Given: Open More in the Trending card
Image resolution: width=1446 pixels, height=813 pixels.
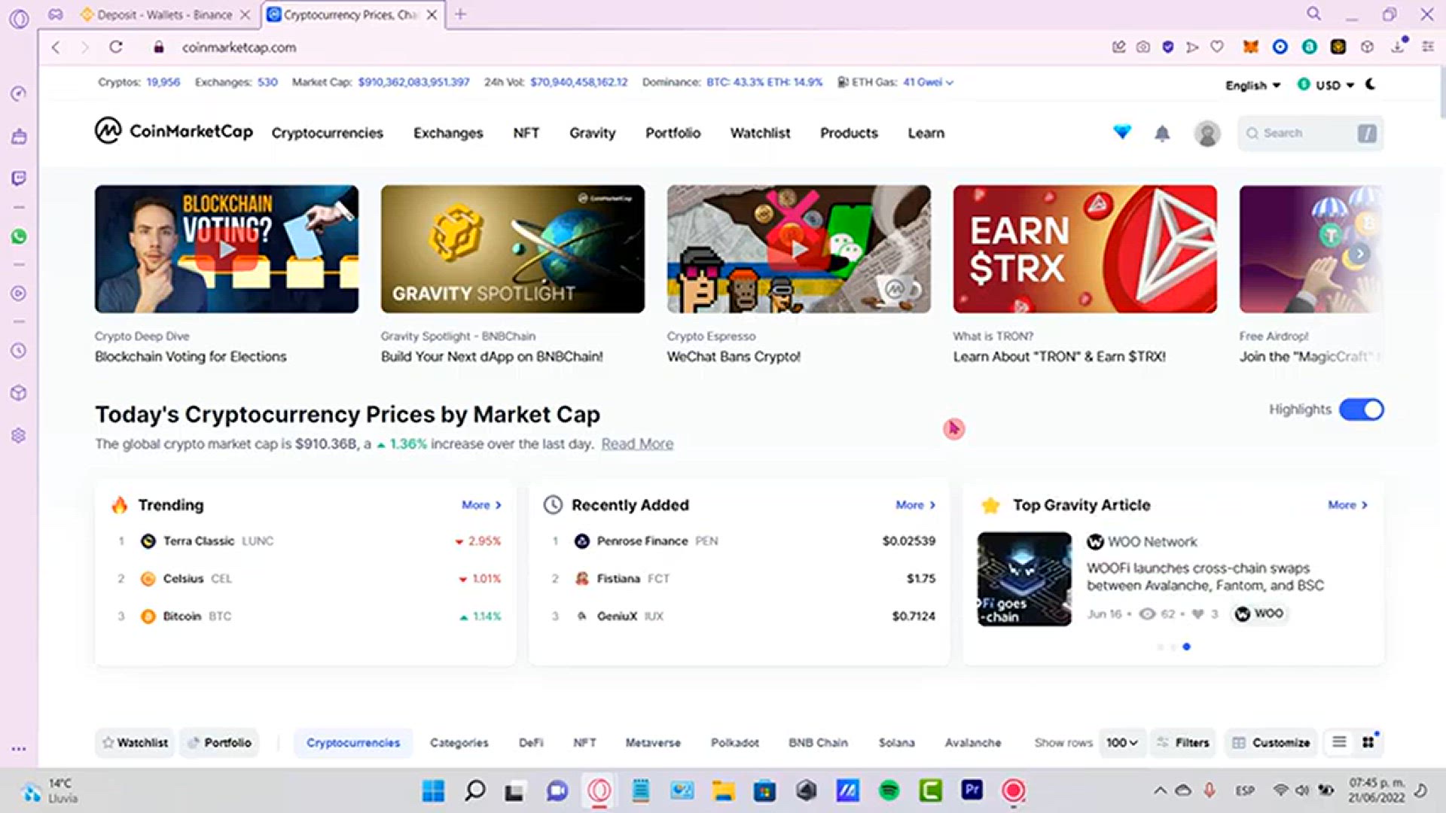Looking at the screenshot, I should (x=482, y=505).
